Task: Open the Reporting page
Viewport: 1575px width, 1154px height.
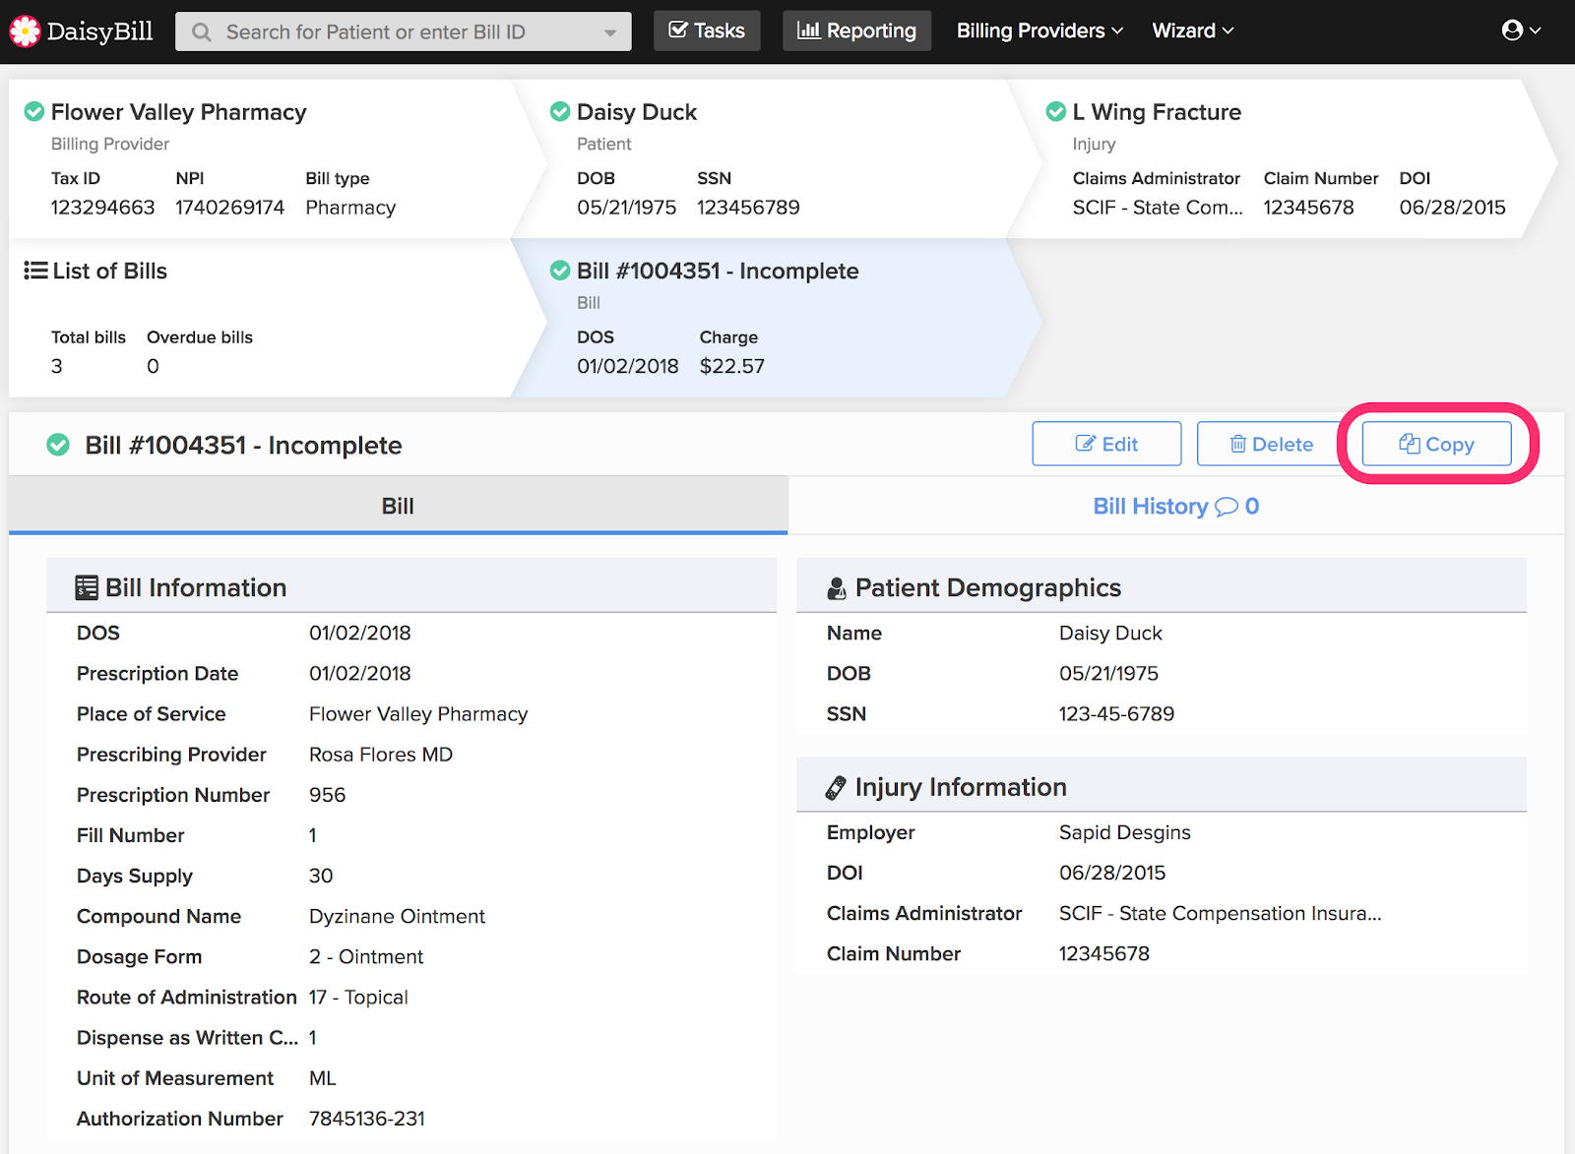Action: pos(856,30)
